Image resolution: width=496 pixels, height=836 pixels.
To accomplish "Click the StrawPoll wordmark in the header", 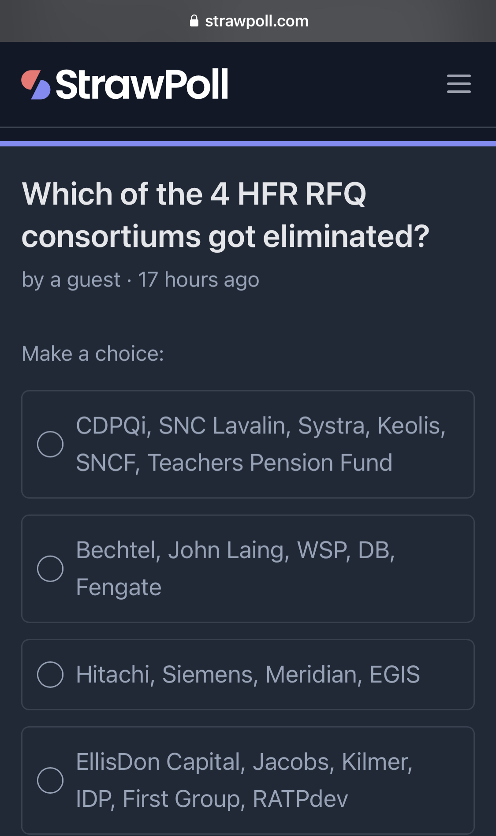I will pos(142,84).
